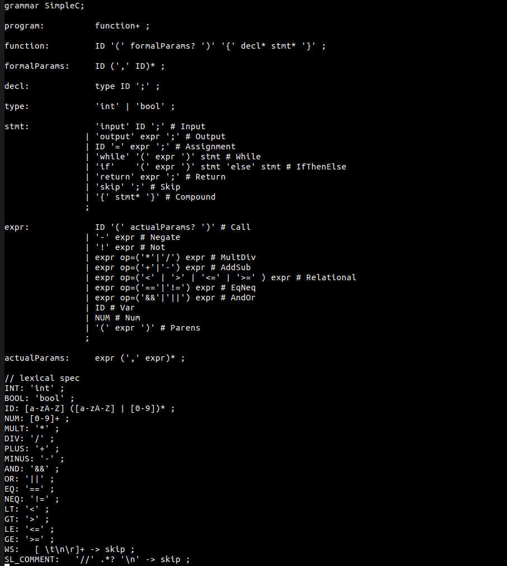Viewport: 507px width, 566px height.
Task: Click 'formalParams?' in the function rule
Action: coord(163,46)
